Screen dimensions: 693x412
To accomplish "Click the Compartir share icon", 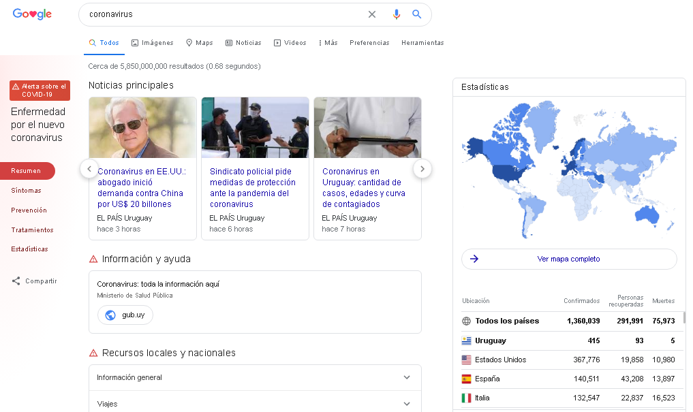I will [x=17, y=281].
